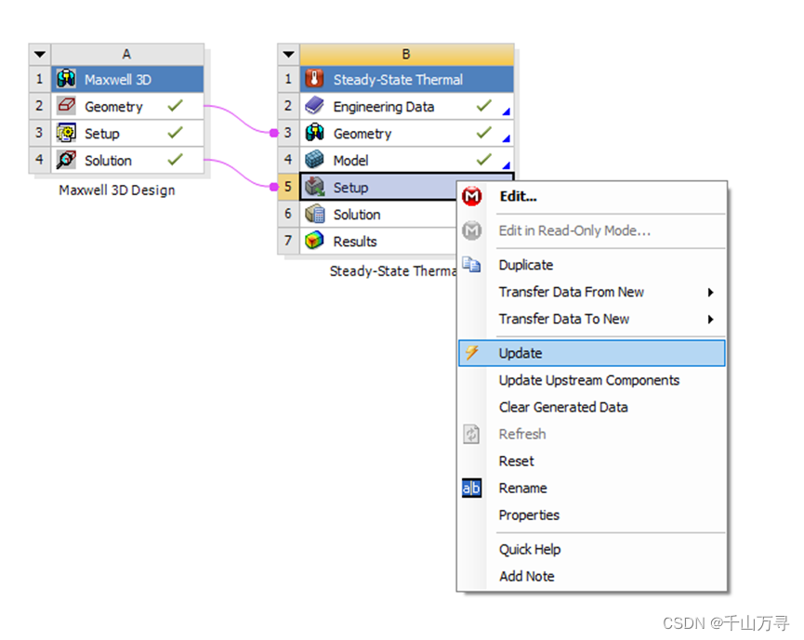The width and height of the screenshot is (804, 640).
Task: Select the Solution cell in system A
Action: pos(127,160)
